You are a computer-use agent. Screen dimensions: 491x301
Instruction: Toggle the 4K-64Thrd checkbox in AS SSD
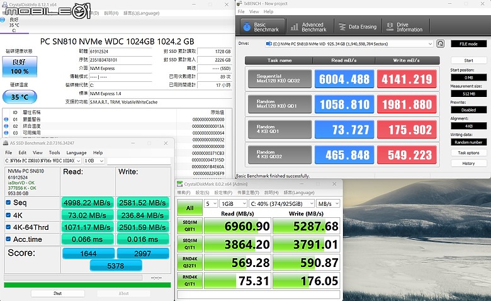(x=8, y=227)
